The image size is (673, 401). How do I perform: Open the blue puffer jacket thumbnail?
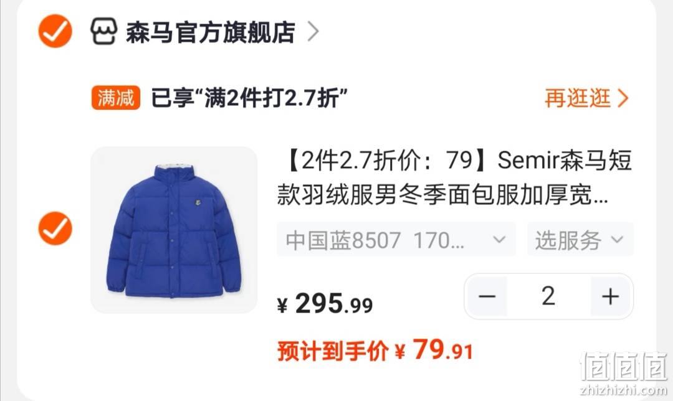[x=174, y=230]
